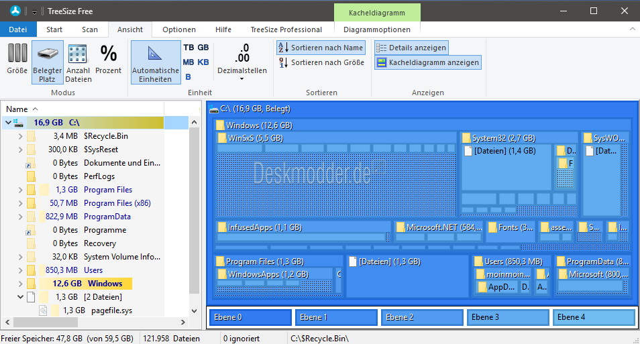This screenshot has width=640, height=344.
Task: Collapse the [2 Dateien] node
Action: point(20,296)
